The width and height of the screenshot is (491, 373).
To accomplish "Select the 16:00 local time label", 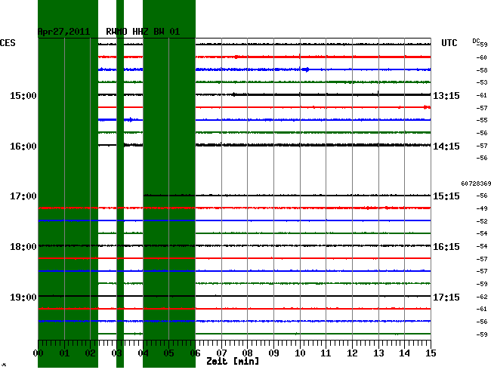I will [x=23, y=146].
